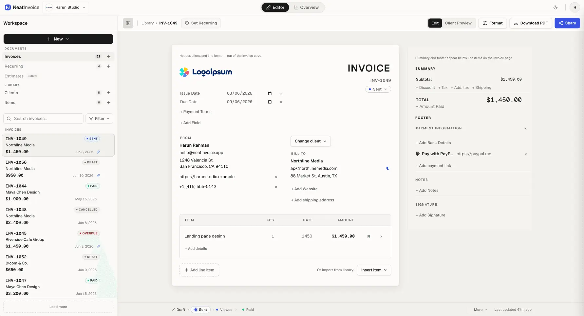Copy link icon on INV-1049 row
This screenshot has width=584, height=316.
(98, 152)
